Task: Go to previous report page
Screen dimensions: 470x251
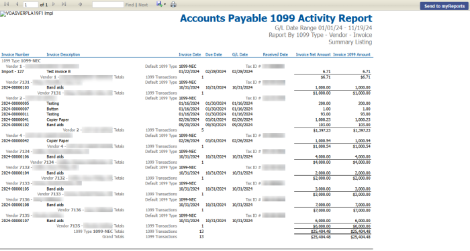Action: pyautogui.click(x=17, y=4)
